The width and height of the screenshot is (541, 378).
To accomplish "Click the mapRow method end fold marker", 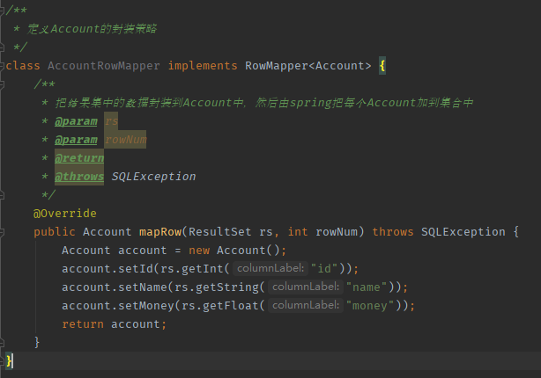I will coord(2,343).
